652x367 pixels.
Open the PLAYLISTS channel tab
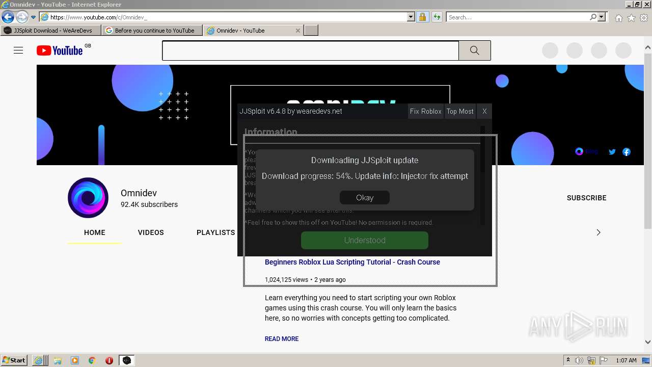pyautogui.click(x=216, y=232)
